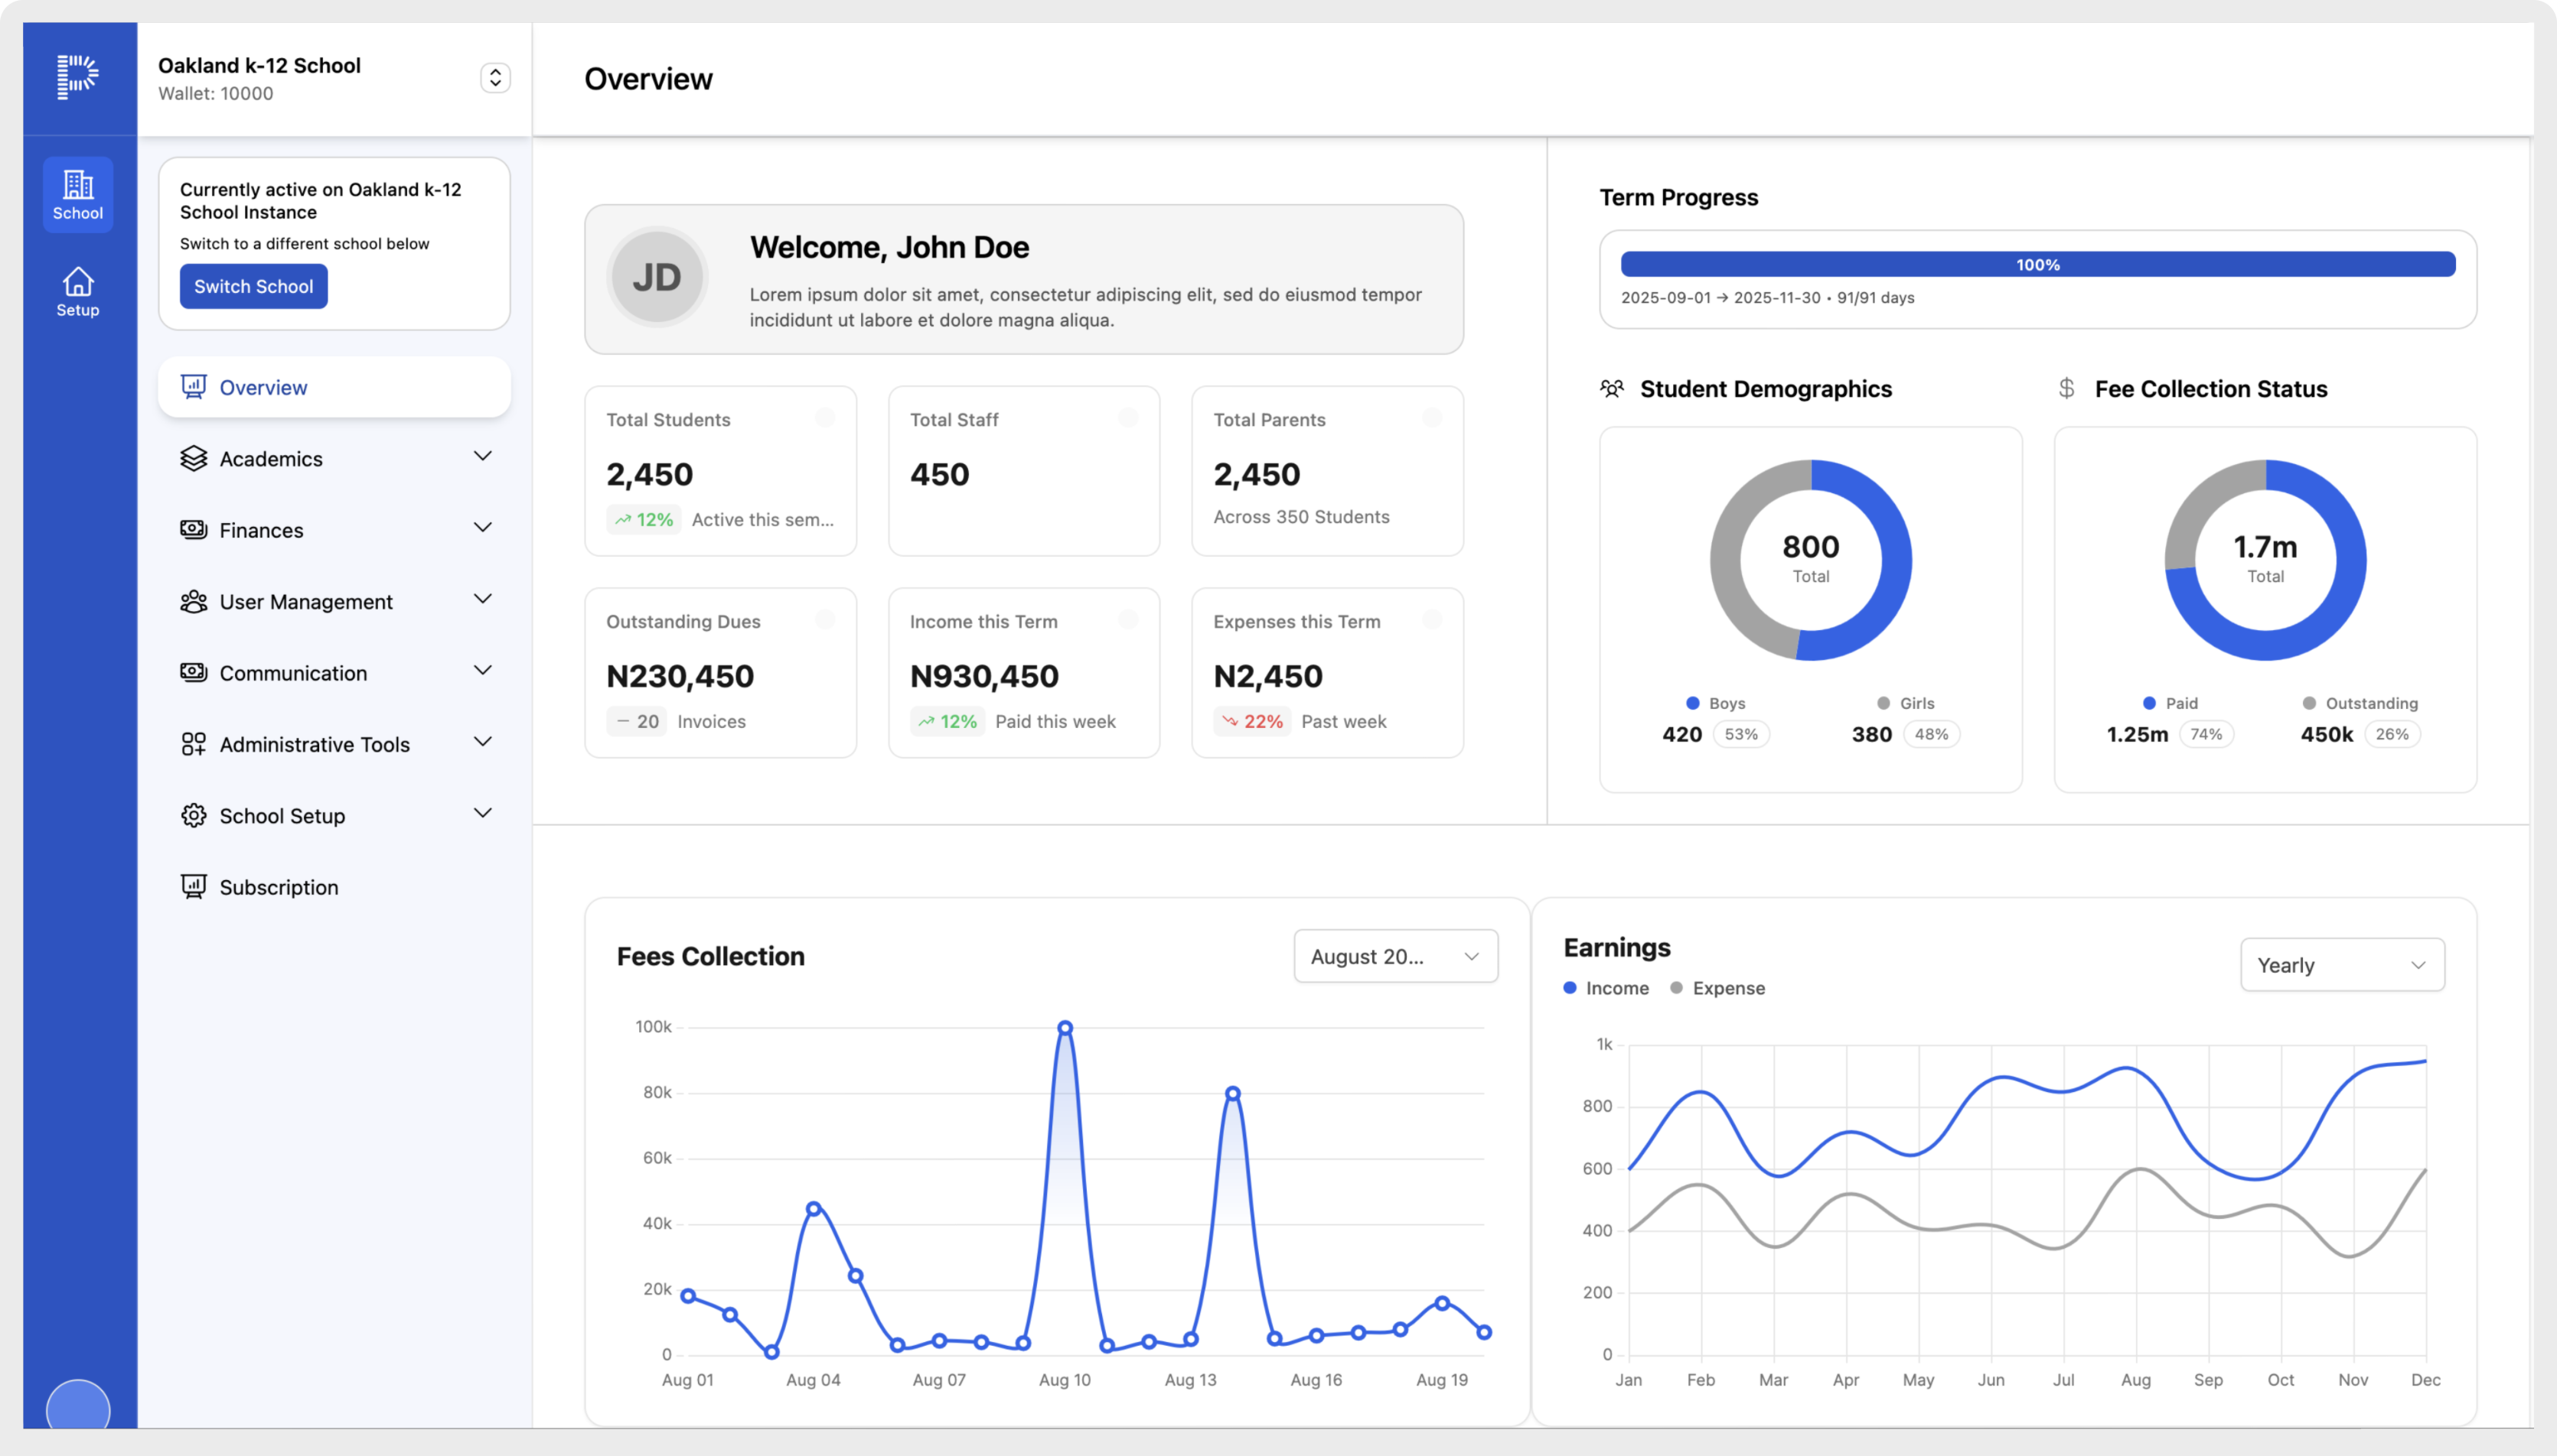The height and width of the screenshot is (1456, 2557).
Task: Click the Subscription icon in the sidebar
Action: tap(194, 886)
